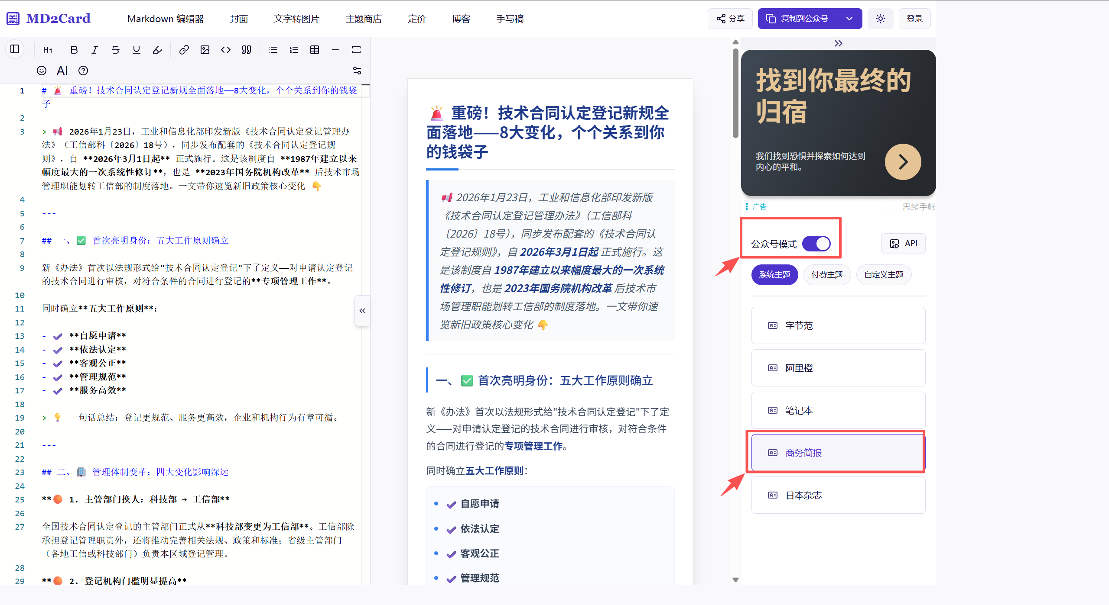Insert a horizontal divider line

[335, 50]
